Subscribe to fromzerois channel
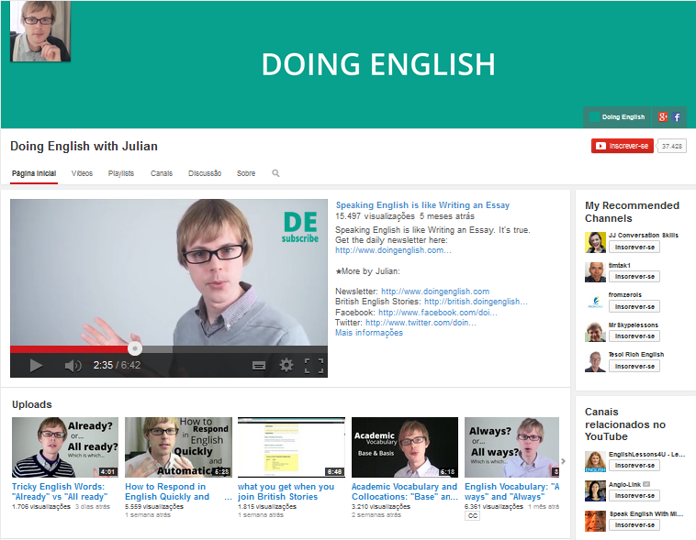Viewport: 696px width, 540px height. point(634,306)
